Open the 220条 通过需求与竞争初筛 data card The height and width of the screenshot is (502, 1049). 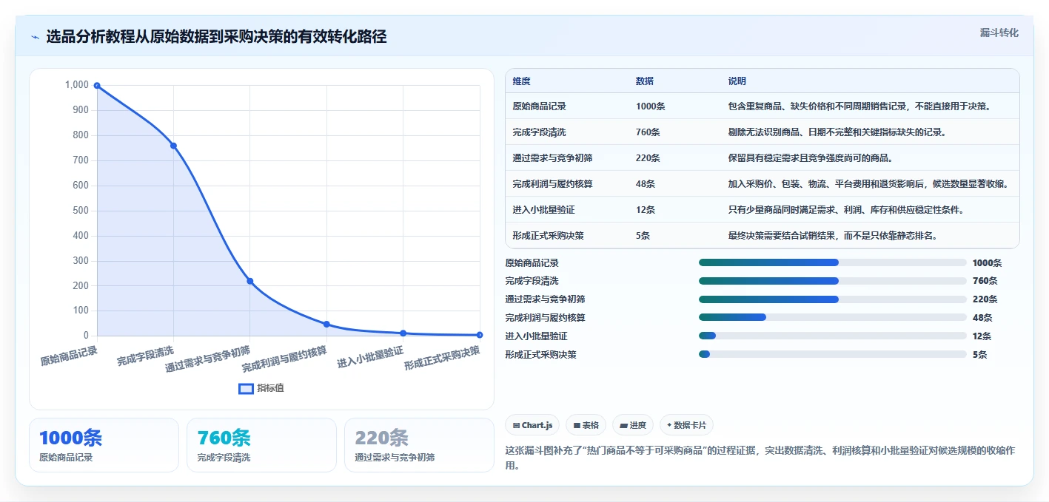pos(419,445)
